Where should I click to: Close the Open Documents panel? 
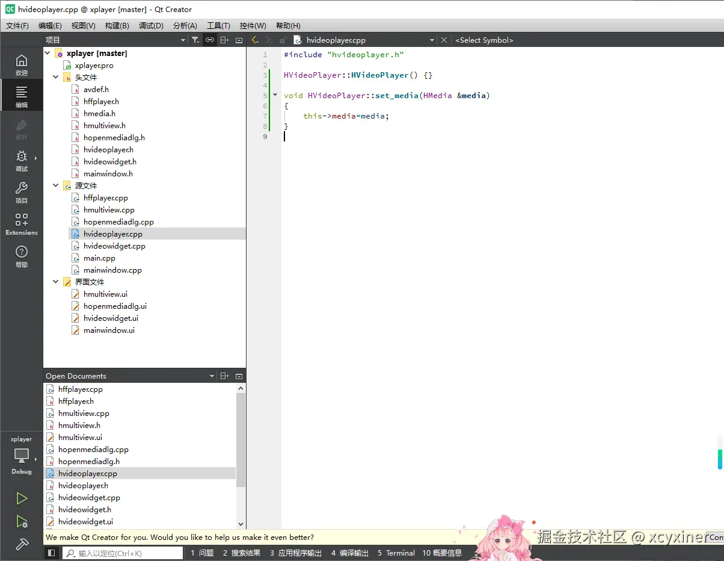(x=239, y=376)
